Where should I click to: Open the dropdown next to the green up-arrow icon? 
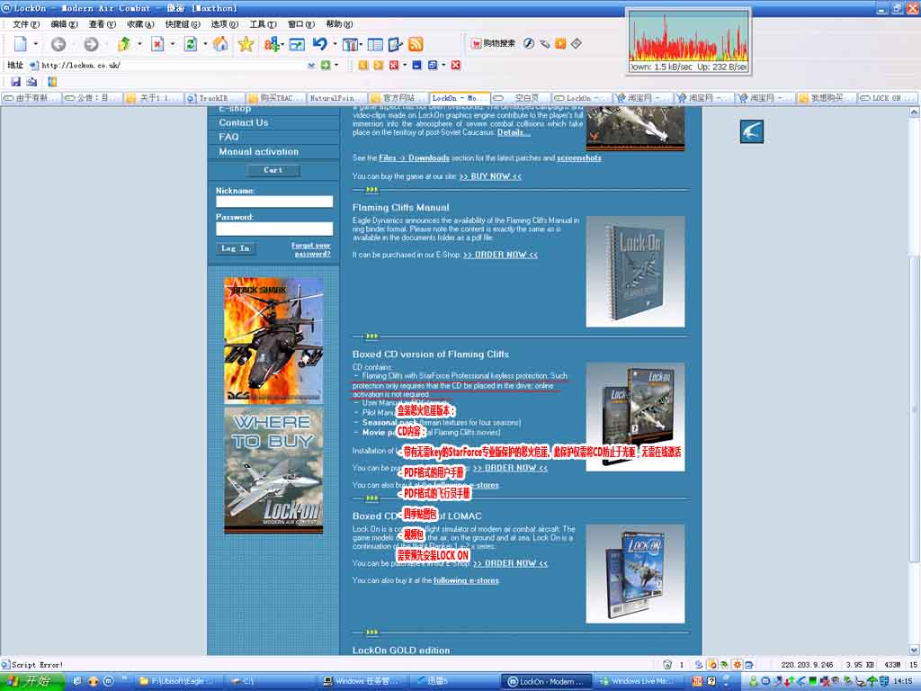(x=139, y=44)
